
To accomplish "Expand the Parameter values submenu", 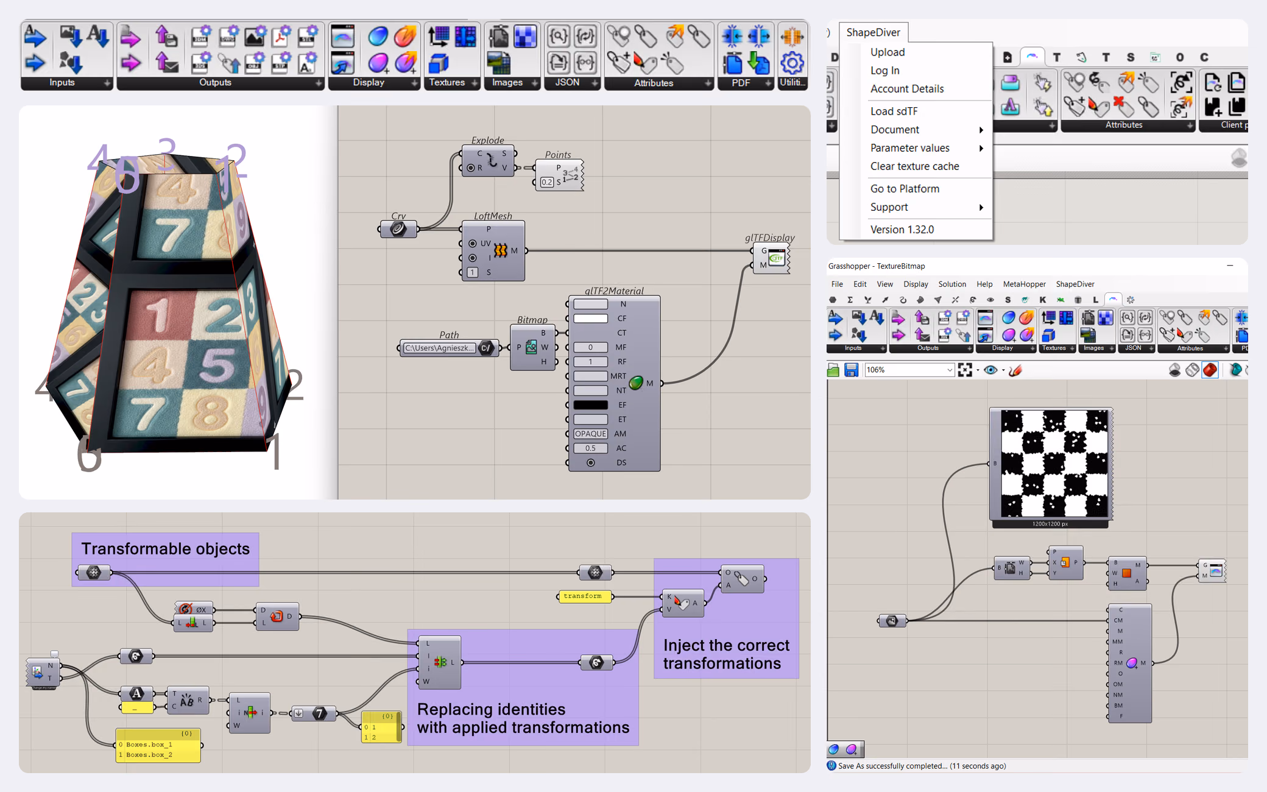I will click(x=981, y=148).
